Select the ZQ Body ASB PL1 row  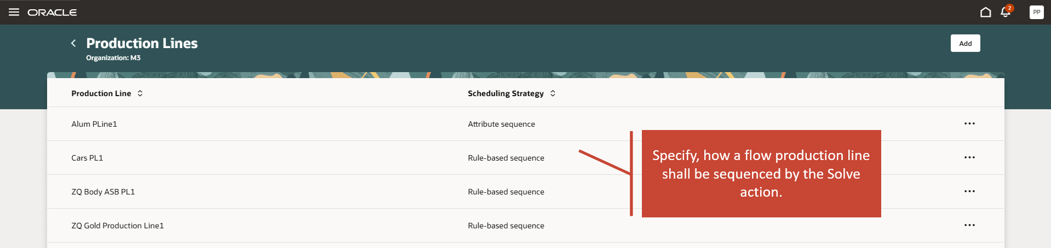[103, 192]
